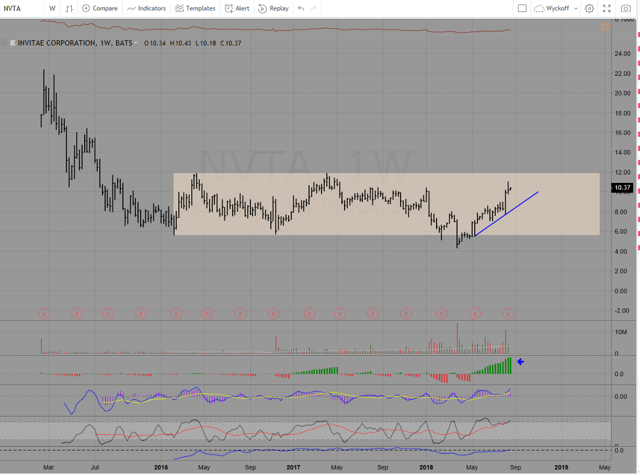Open the Indicators menu
The height and width of the screenshot is (475, 640).
(146, 8)
